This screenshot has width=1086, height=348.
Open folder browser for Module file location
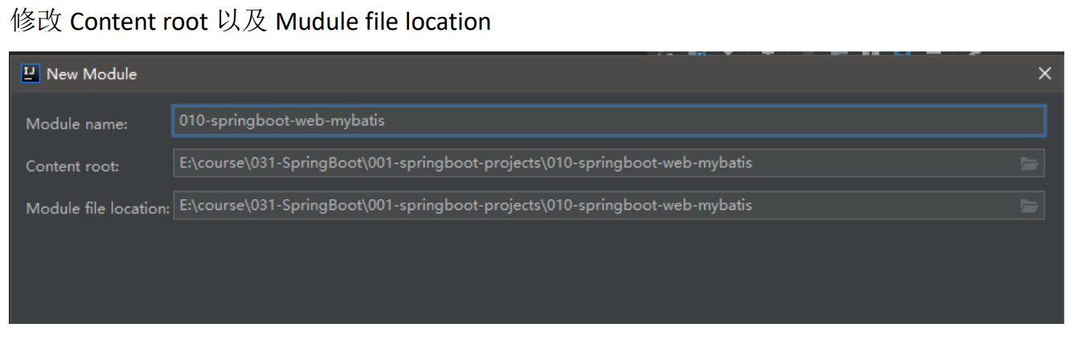point(1029,206)
